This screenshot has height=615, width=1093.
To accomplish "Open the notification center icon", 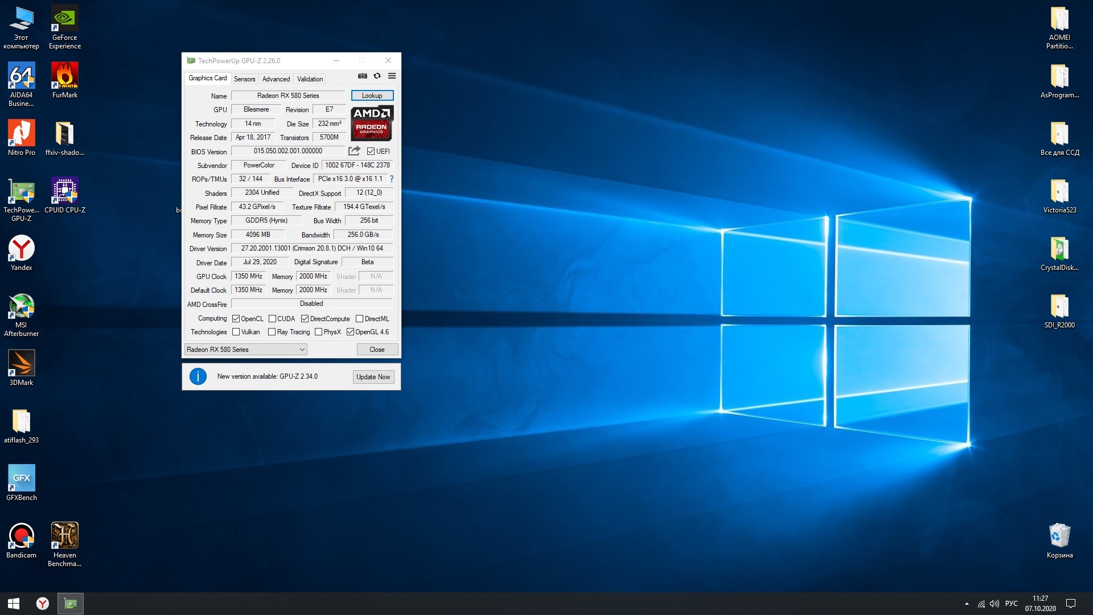I will 1071,604.
